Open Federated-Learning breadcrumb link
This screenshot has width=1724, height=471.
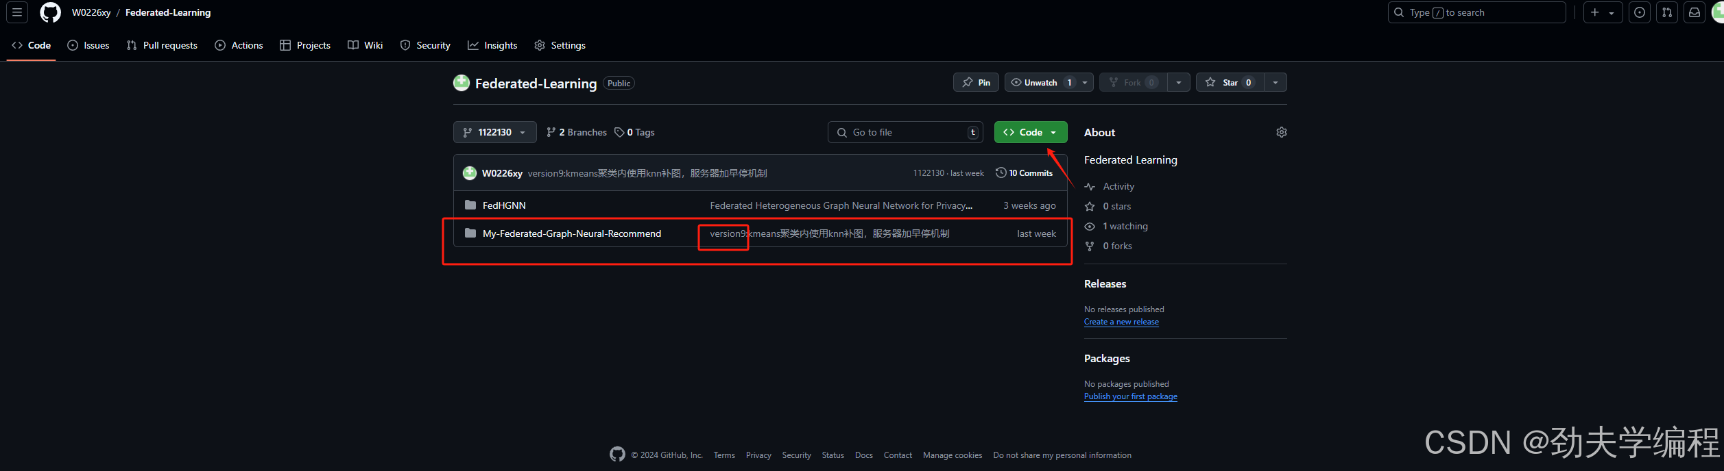point(168,12)
